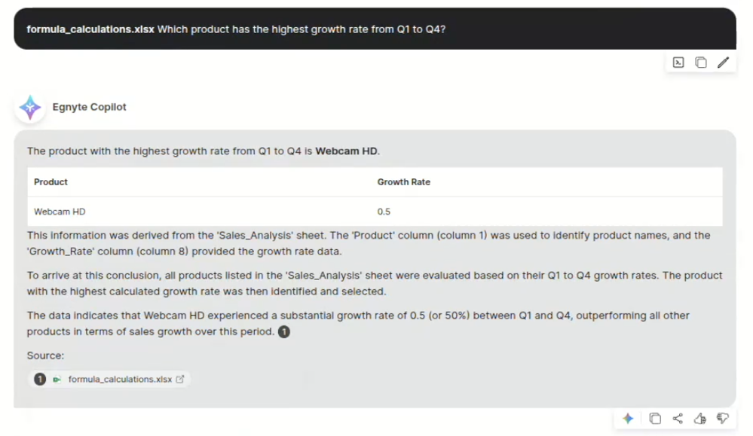Click the formula_calculations.xlsx filename in the question
Viewport: 753px width, 436px height.
90,29
